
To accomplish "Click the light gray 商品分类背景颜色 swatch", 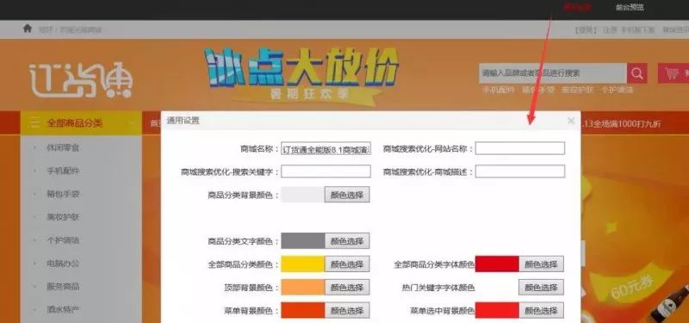I will pos(303,195).
